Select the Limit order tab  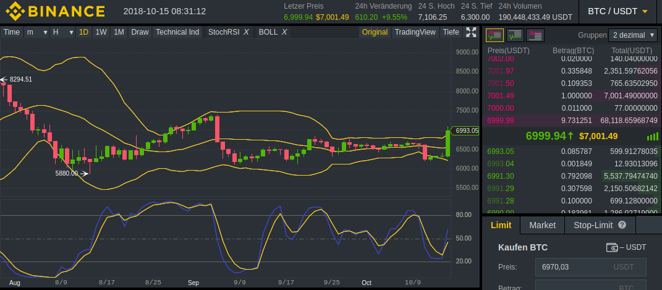501,225
